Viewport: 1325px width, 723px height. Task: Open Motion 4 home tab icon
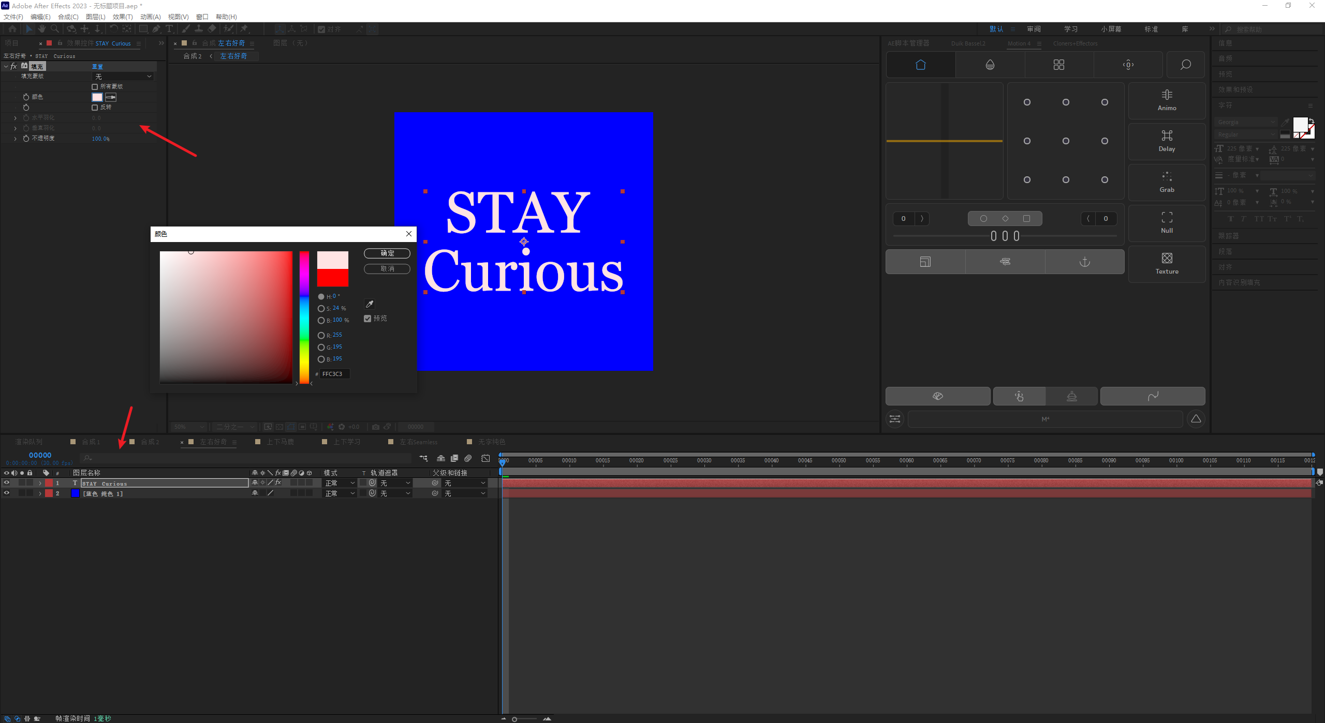[921, 65]
